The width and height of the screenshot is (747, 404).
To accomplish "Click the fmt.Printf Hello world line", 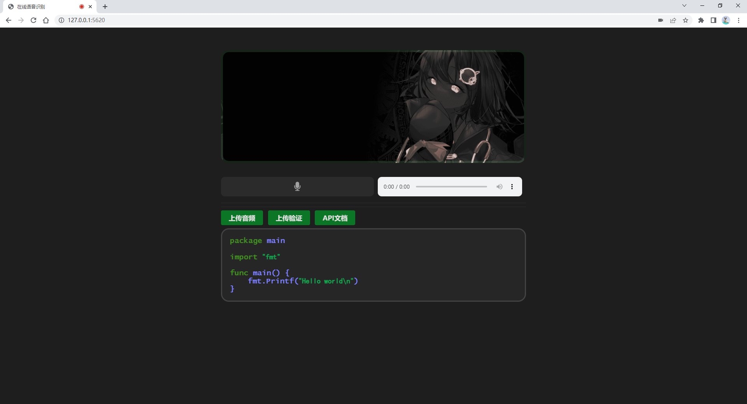I will click(303, 281).
